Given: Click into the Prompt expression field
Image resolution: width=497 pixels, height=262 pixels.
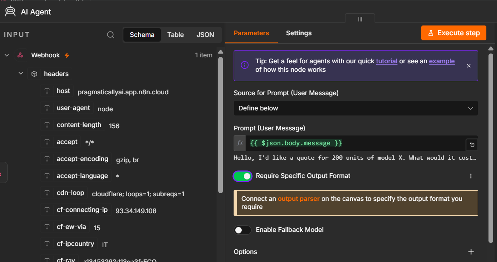Looking at the screenshot, I should tap(356, 143).
